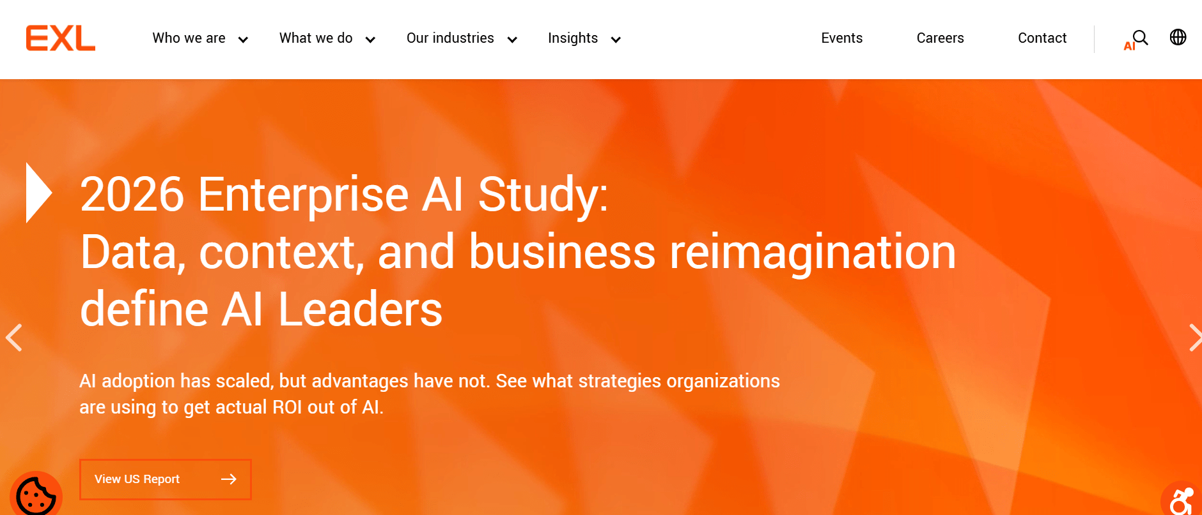Visit the Careers link
This screenshot has height=515, width=1202.
940,38
